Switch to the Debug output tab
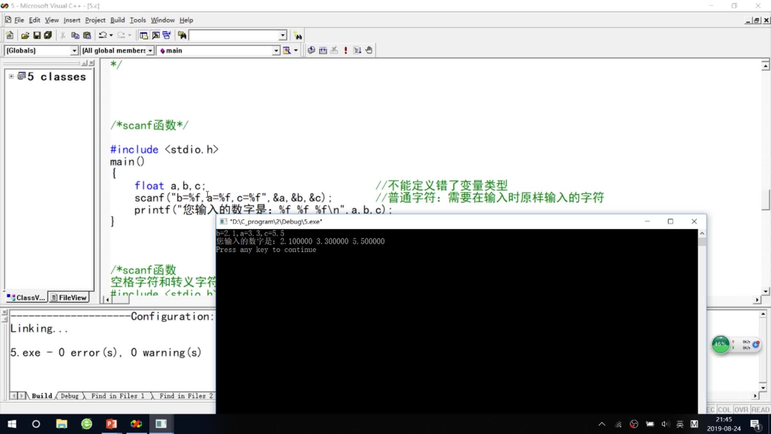Image resolution: width=771 pixels, height=434 pixels. pyautogui.click(x=69, y=396)
